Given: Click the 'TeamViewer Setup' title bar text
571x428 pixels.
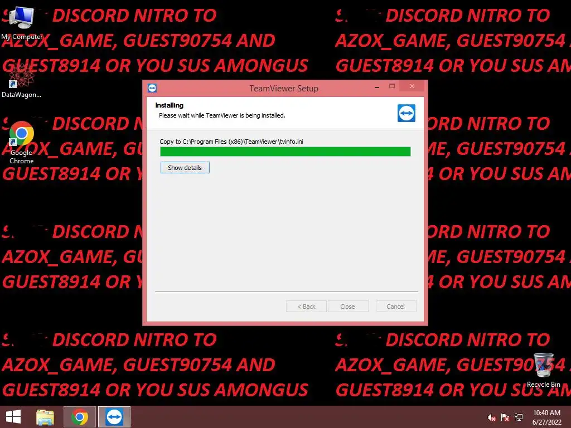Looking at the screenshot, I should click(x=284, y=89).
